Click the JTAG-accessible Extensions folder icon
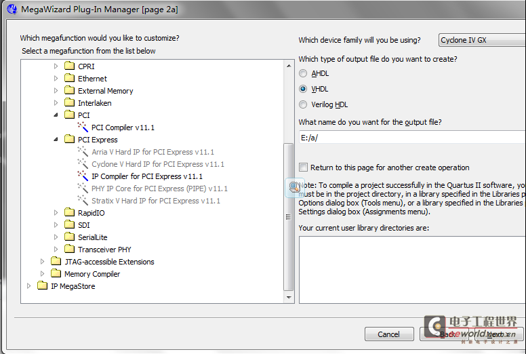 coord(56,261)
